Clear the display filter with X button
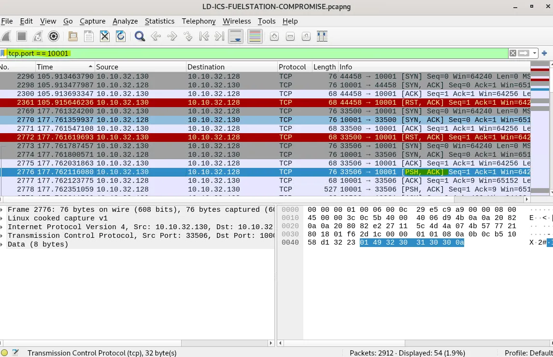 [513, 54]
